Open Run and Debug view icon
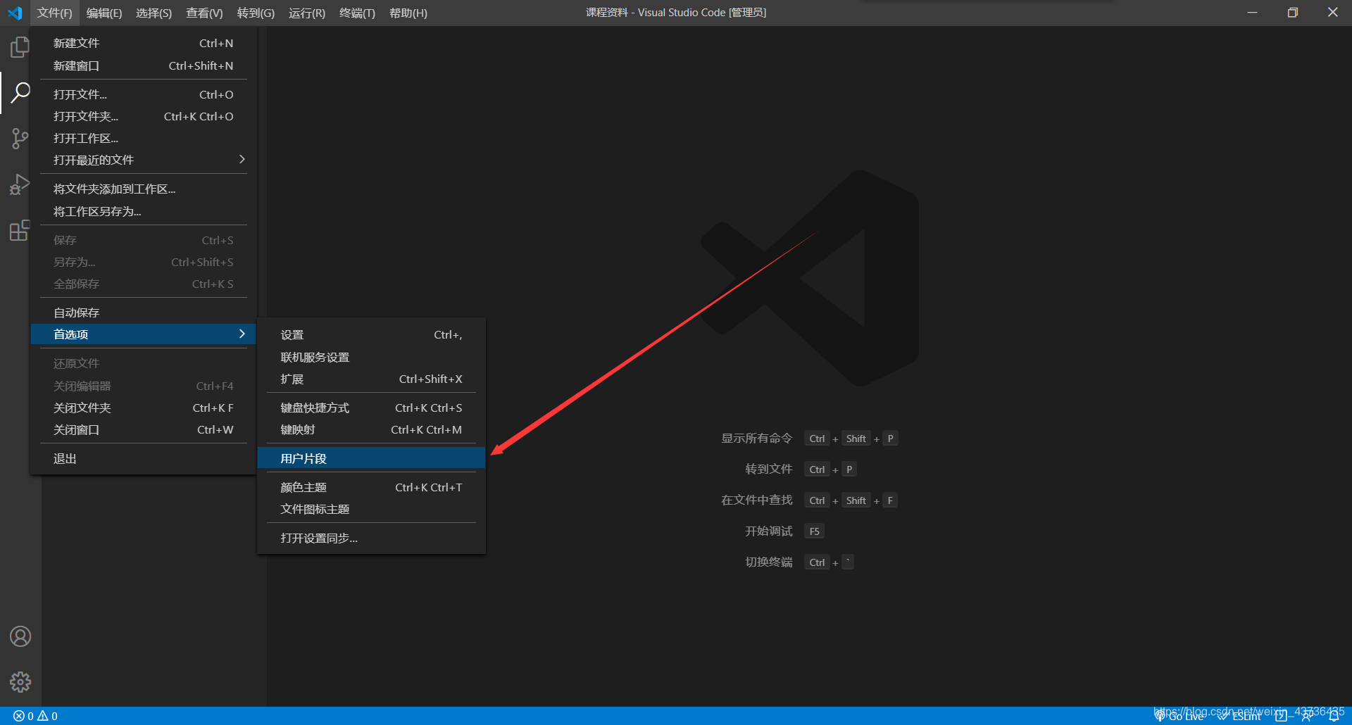The width and height of the screenshot is (1352, 725). 20,184
